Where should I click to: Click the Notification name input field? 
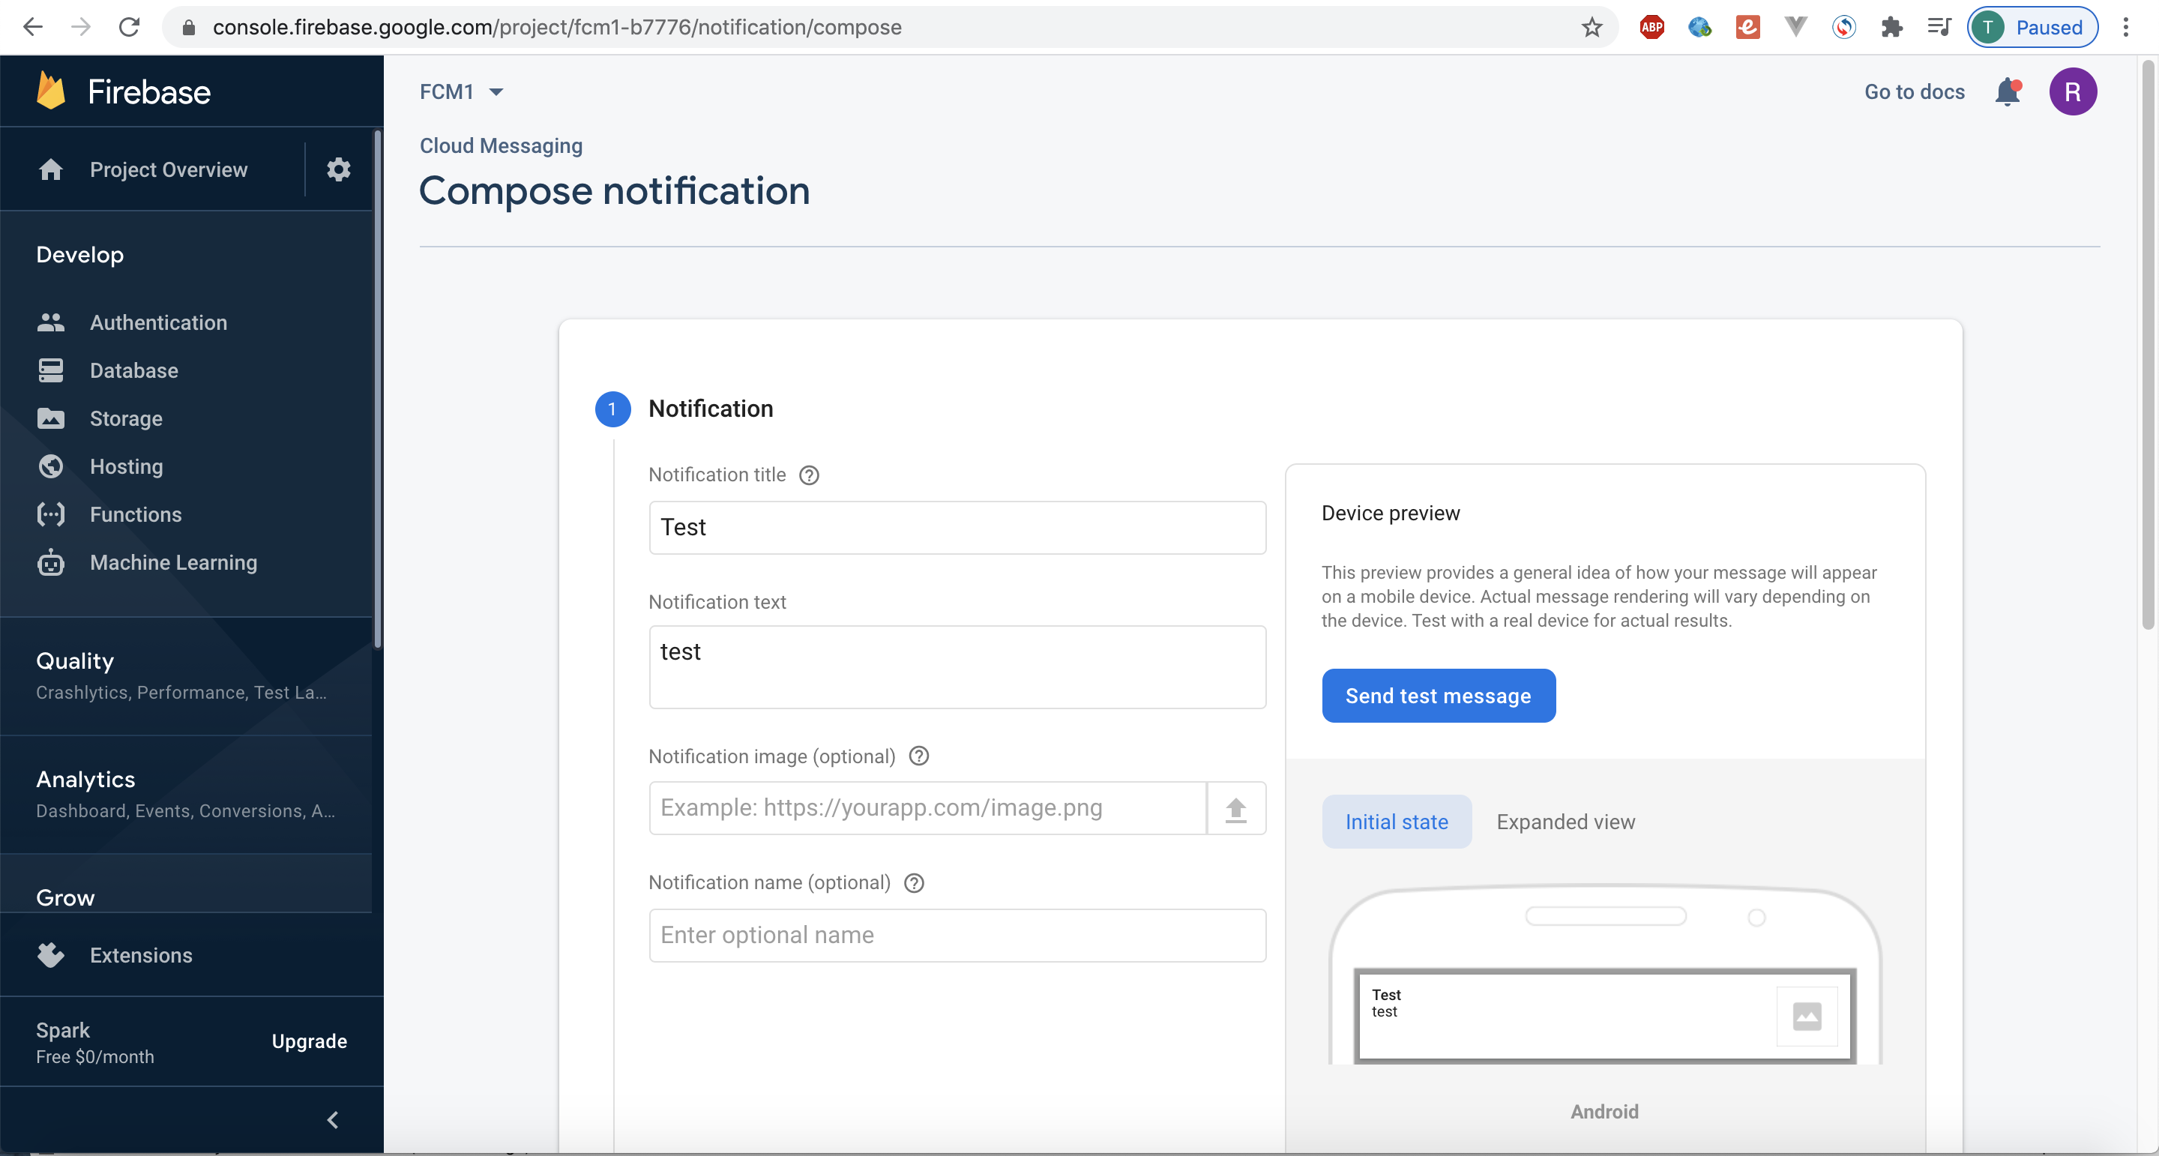[957, 935]
